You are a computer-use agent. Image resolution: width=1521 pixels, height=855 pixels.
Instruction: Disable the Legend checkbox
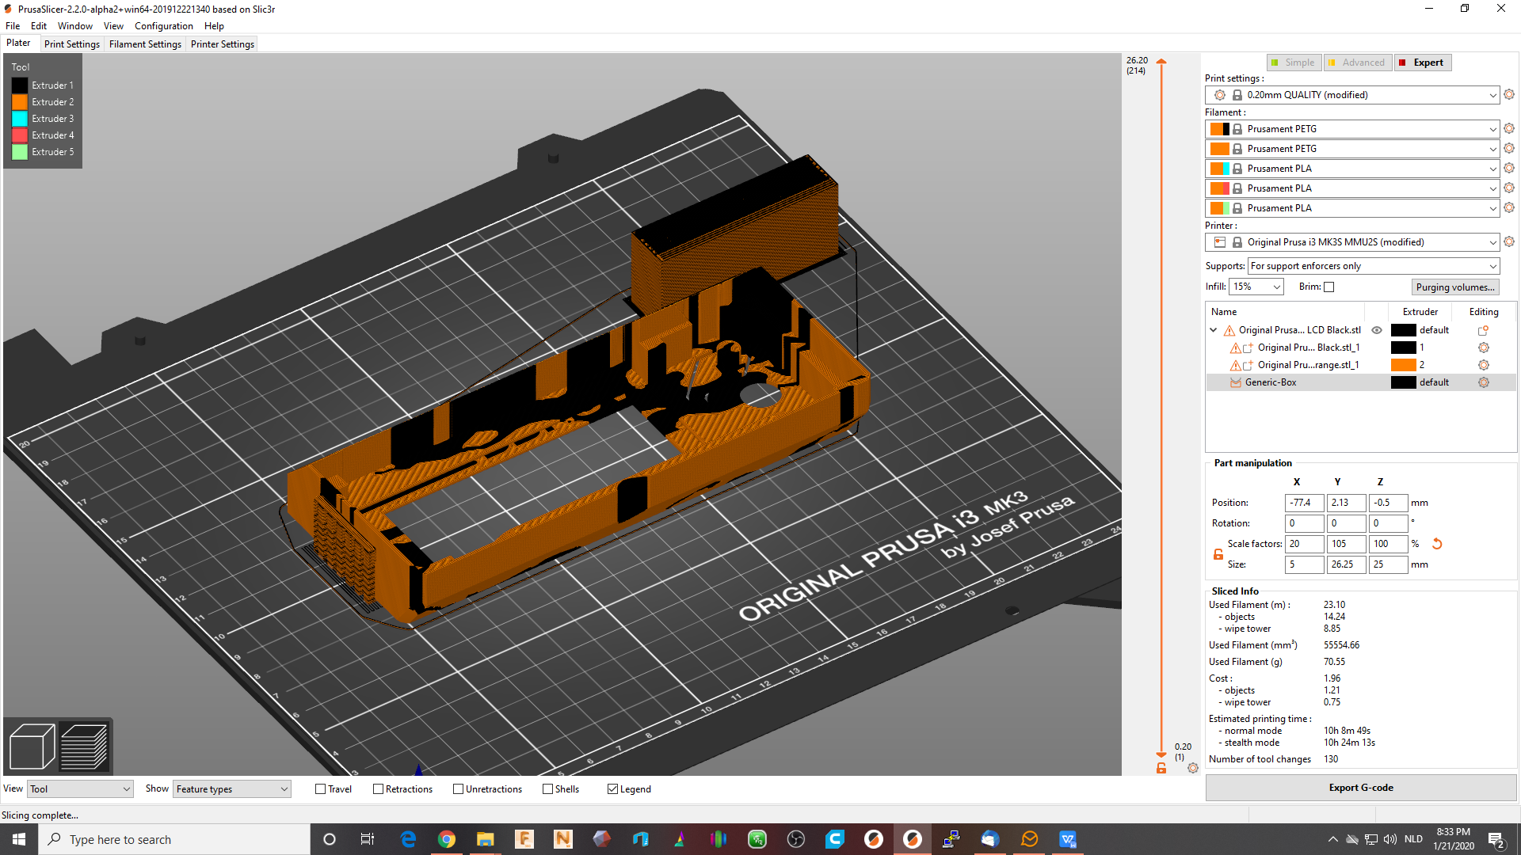point(613,788)
